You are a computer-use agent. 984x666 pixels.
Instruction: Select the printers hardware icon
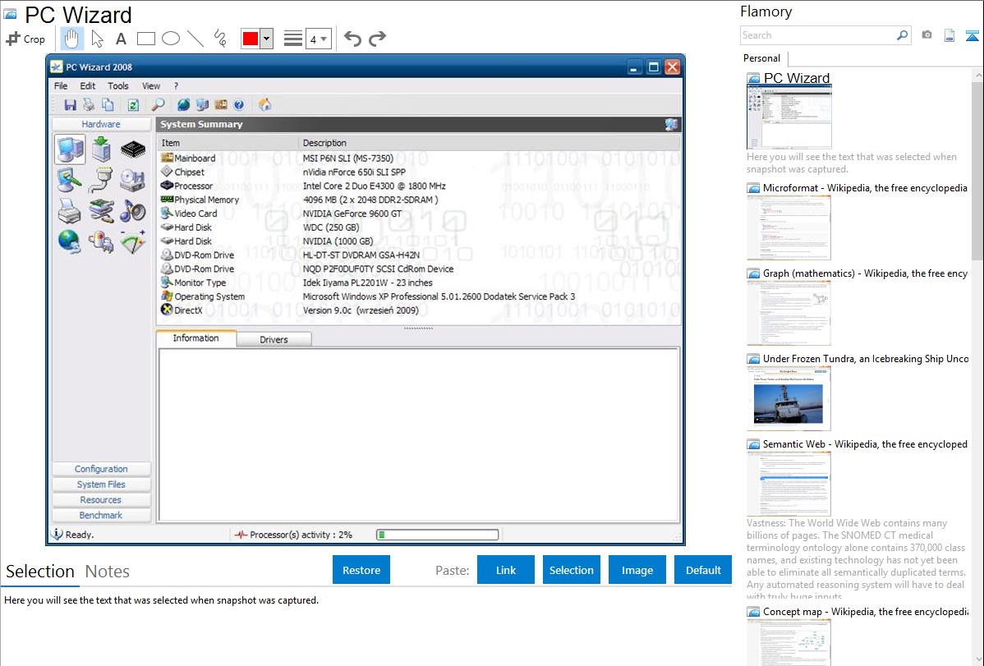70,211
